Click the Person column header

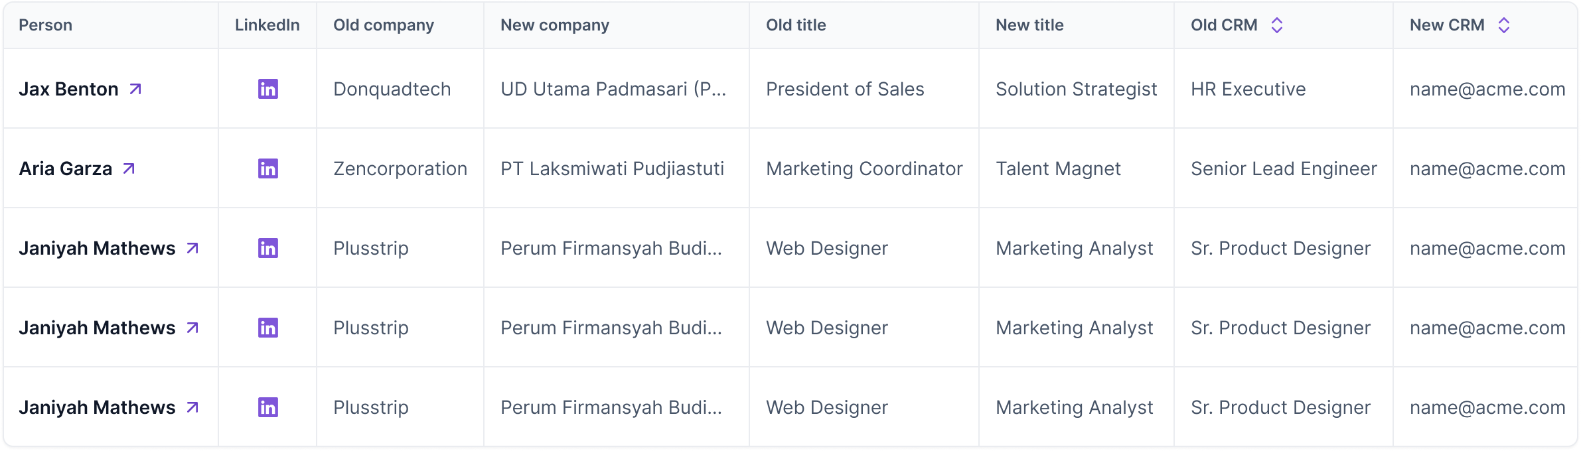click(45, 25)
